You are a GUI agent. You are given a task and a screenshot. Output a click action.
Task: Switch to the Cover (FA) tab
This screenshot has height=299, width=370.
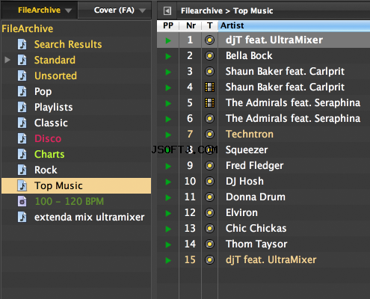[x=114, y=10]
